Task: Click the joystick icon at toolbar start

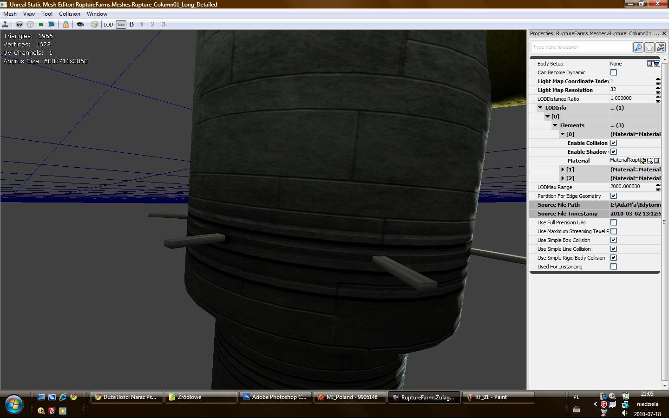Action: click(6, 24)
